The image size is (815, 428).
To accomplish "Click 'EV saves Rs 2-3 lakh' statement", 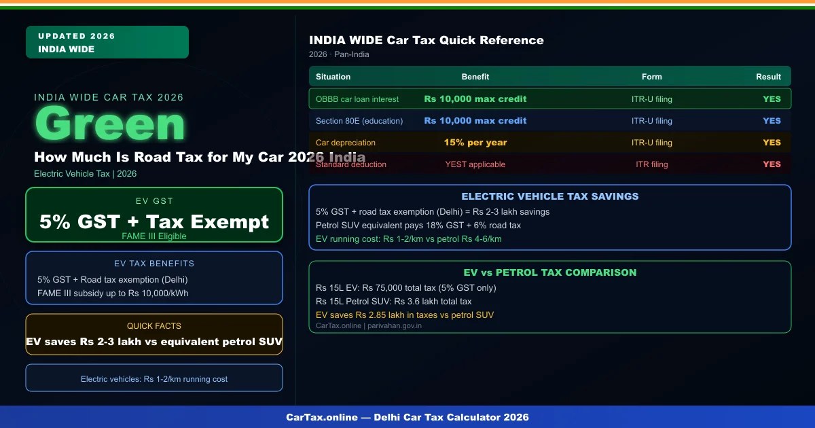I will click(x=154, y=342).
